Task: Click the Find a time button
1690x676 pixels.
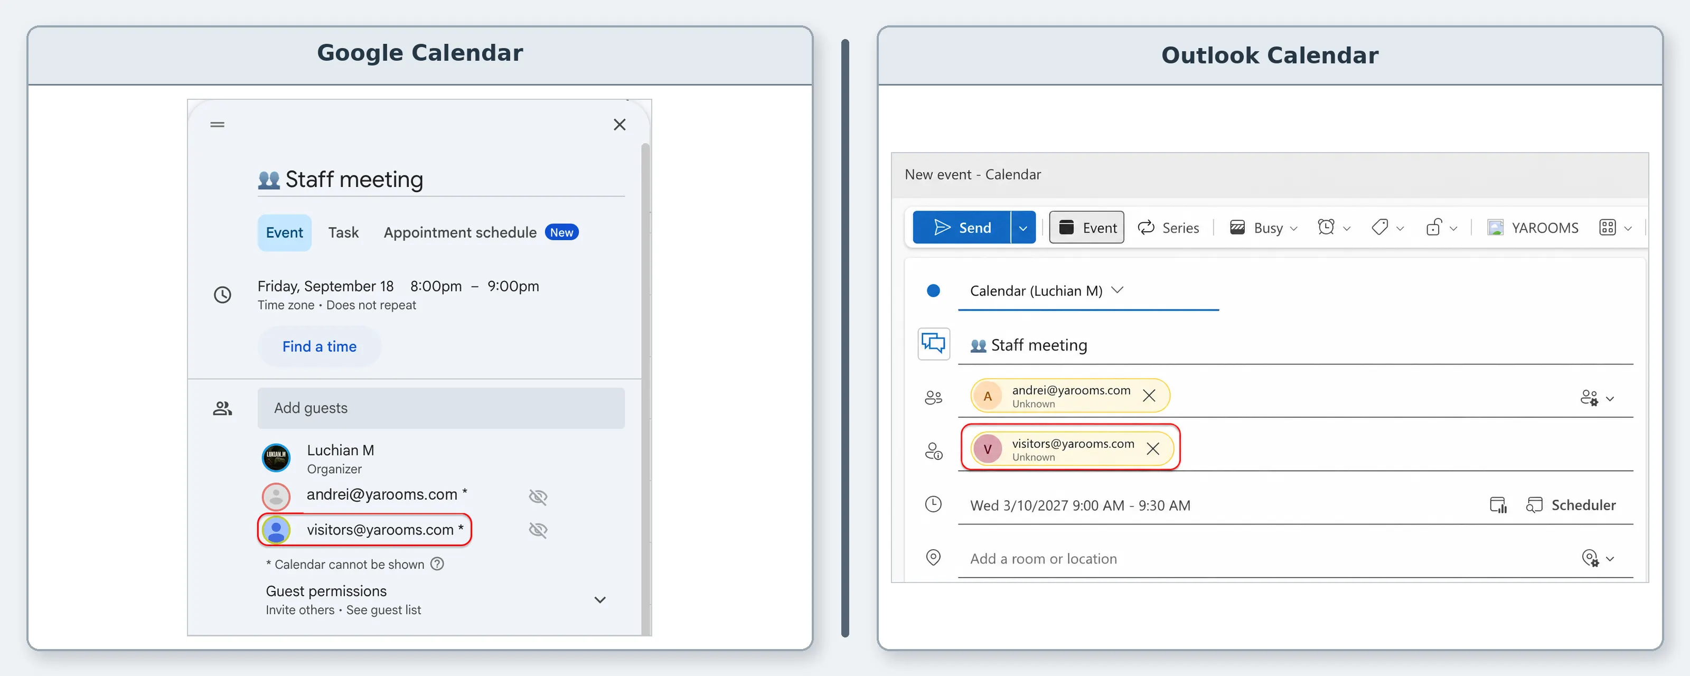Action: coord(320,346)
